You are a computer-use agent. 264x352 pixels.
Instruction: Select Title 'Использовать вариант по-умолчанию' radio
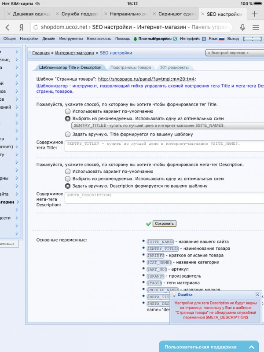68,111
